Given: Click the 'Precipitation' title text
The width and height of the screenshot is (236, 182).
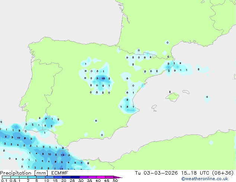Looking at the screenshot, I should [x=16, y=173].
